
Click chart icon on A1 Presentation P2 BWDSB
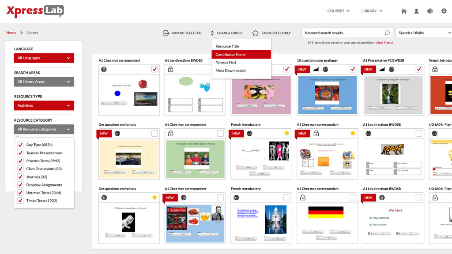pyautogui.click(x=382, y=69)
